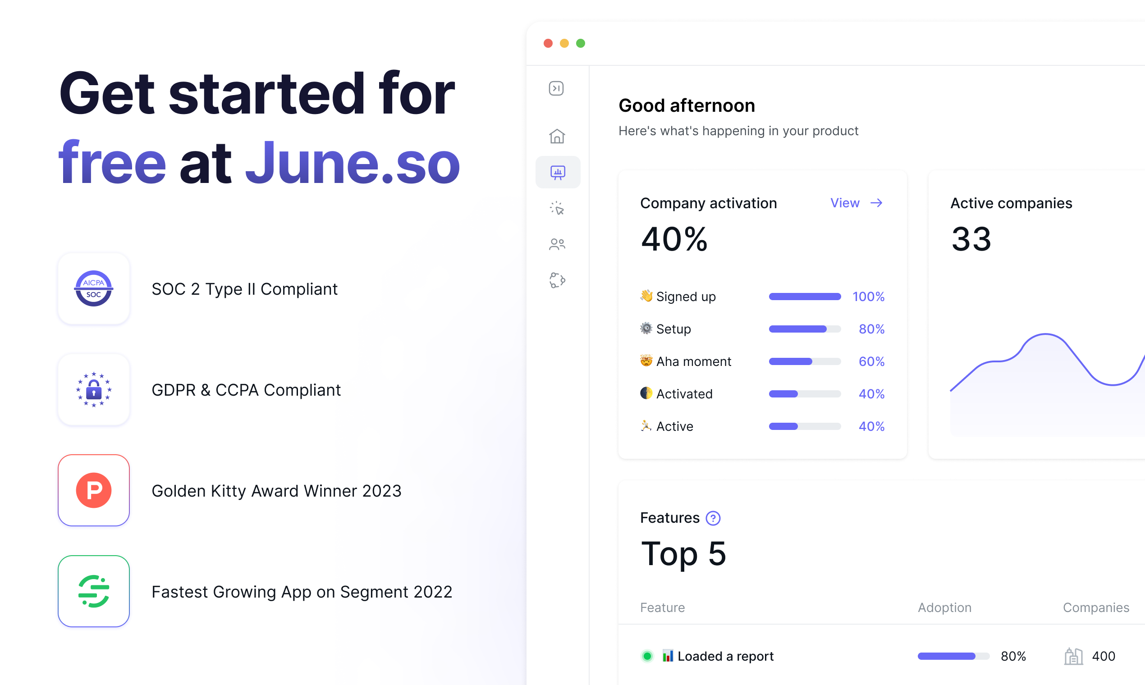
Task: Click the Feature column header
Action: (x=663, y=607)
